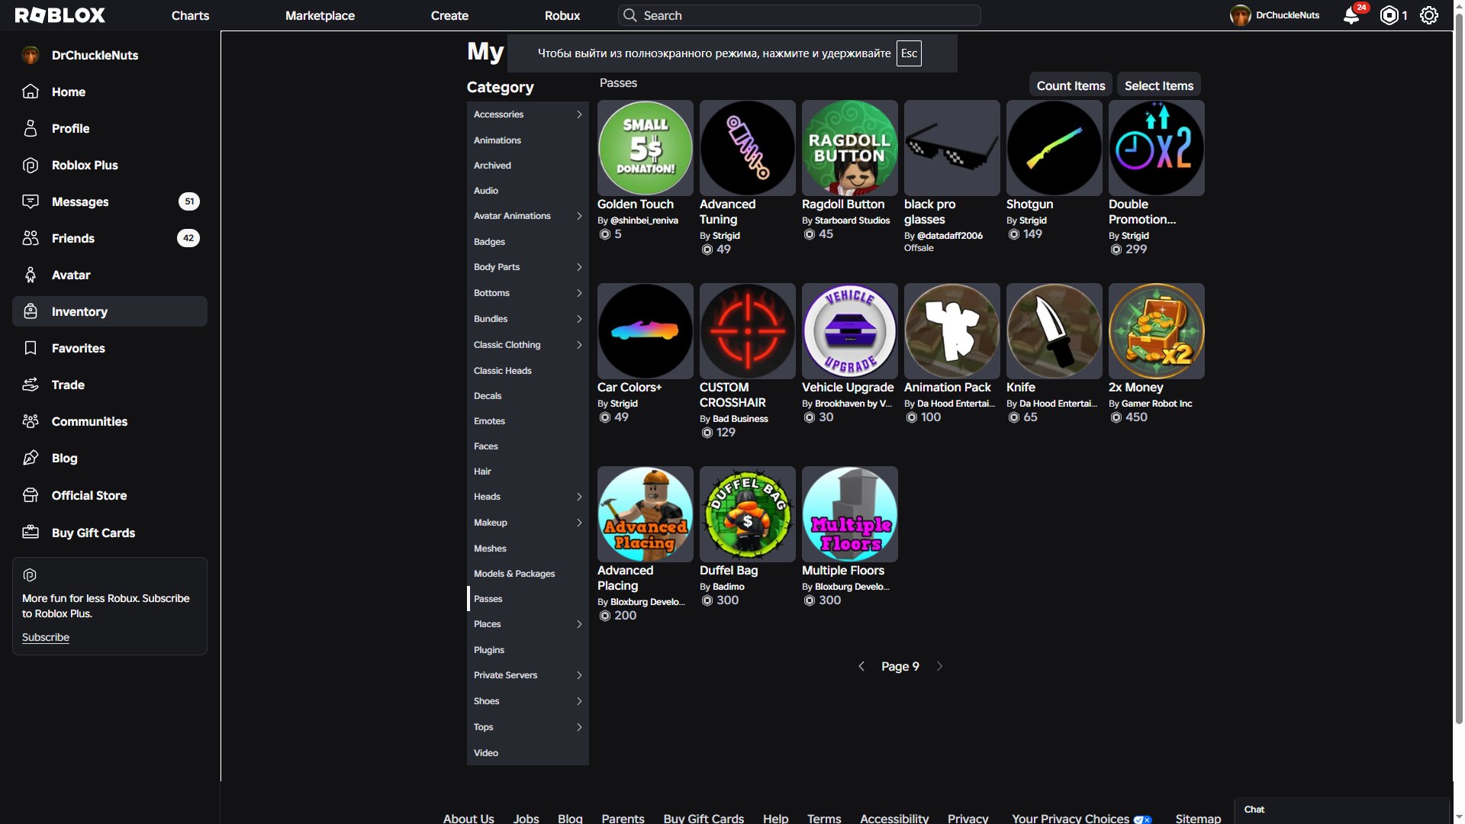Open the Chat panel
The width and height of the screenshot is (1465, 824).
point(1342,810)
